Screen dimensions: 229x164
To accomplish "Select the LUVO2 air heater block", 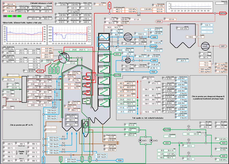I will 104,47.
